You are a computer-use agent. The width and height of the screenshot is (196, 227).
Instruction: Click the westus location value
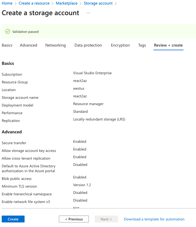click(x=79, y=88)
